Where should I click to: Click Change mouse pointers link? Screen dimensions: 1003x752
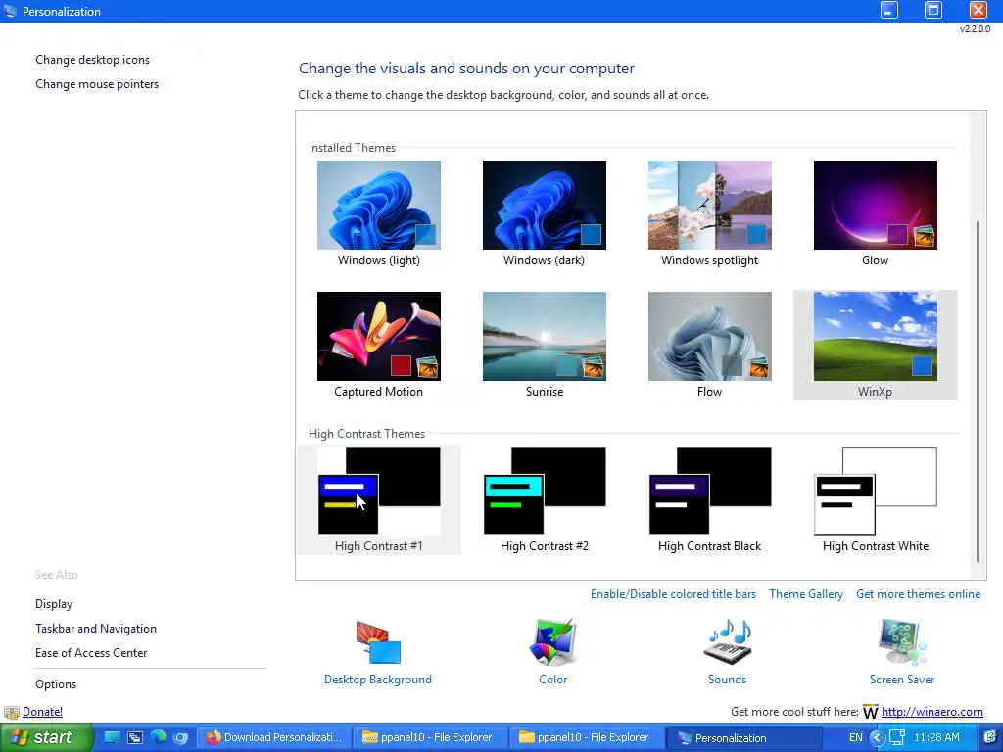coord(97,84)
